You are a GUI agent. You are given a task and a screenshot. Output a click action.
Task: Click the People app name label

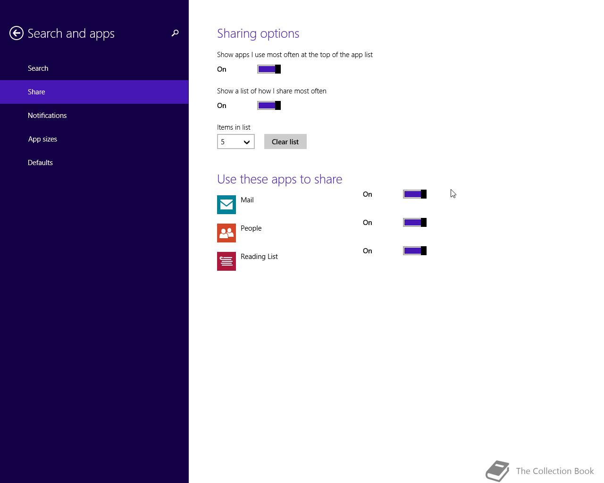coord(251,228)
